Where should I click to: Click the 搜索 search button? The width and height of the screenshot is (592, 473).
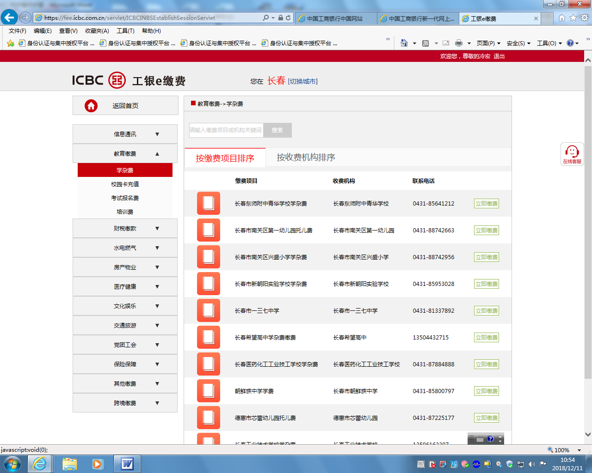click(277, 130)
